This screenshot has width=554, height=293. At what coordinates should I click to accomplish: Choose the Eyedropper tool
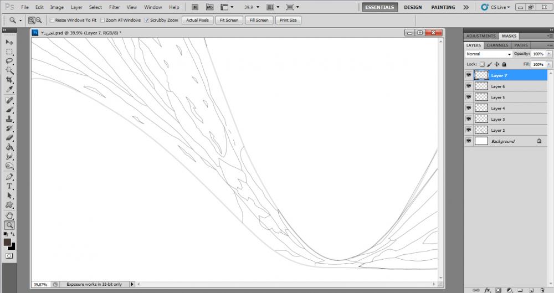click(x=9, y=89)
